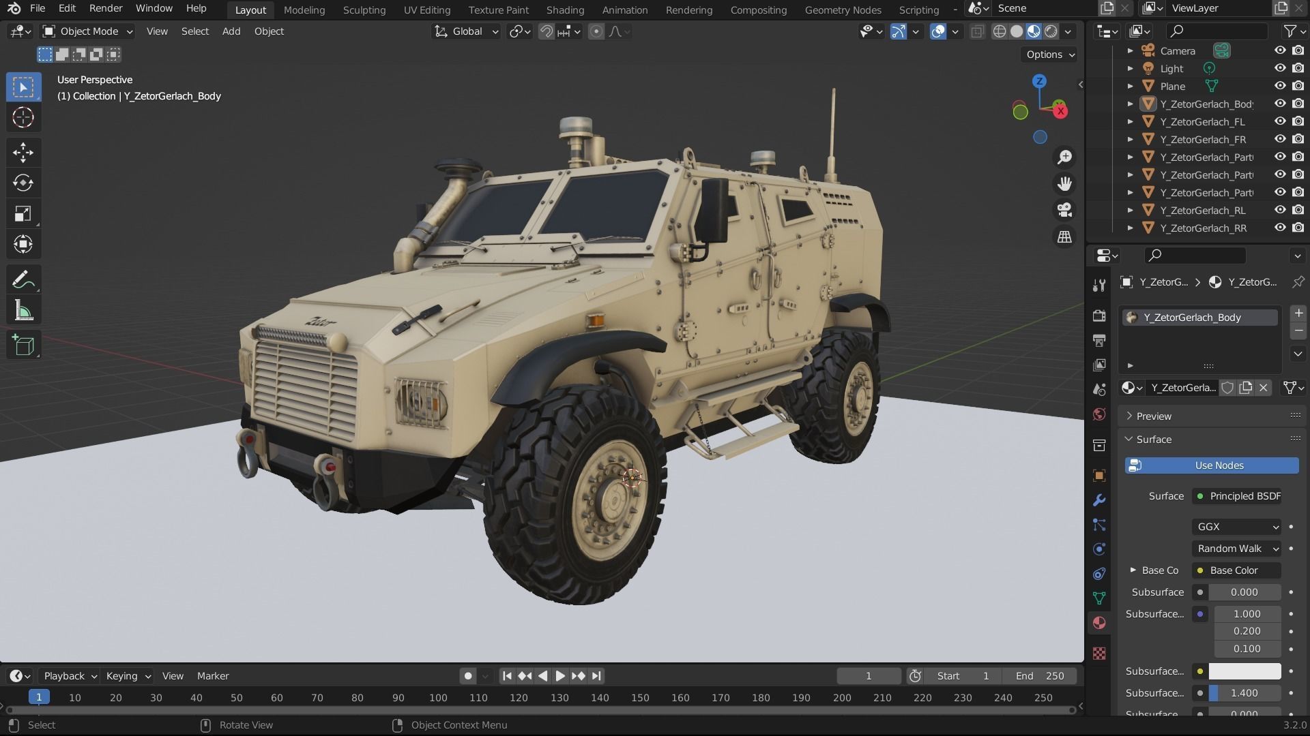This screenshot has width=1310, height=736.
Task: Toggle Use Nodes for material
Action: (1212, 465)
